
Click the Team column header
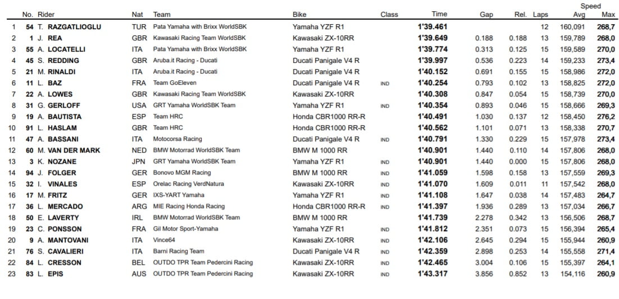162,15
